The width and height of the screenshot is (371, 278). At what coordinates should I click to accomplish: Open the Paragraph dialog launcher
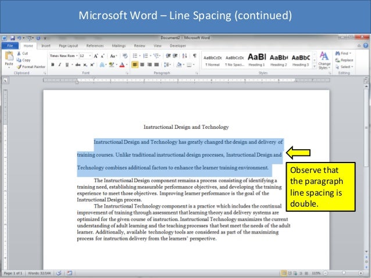(197, 73)
